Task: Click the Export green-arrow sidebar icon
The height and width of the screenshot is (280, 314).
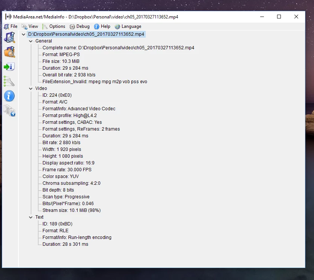Action: tap(9, 67)
